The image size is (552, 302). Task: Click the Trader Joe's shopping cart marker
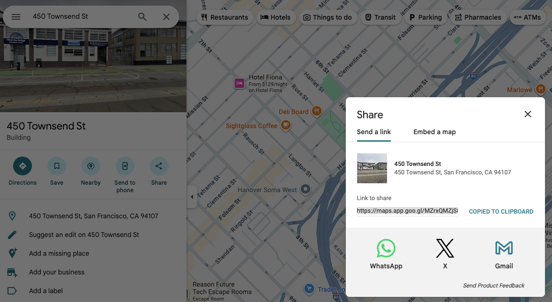309,288
